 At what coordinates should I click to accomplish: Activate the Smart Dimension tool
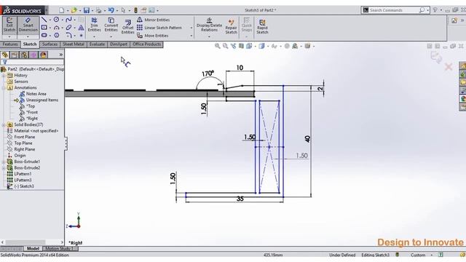click(x=28, y=25)
